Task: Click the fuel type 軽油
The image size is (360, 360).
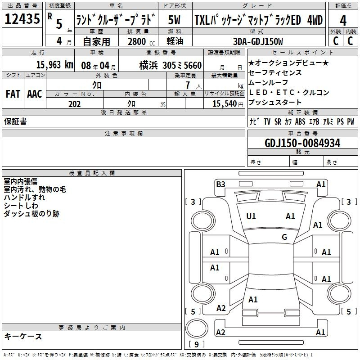Action: (x=175, y=41)
